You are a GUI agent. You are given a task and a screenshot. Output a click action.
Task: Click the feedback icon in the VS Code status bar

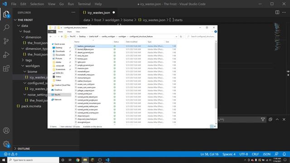click(276, 154)
